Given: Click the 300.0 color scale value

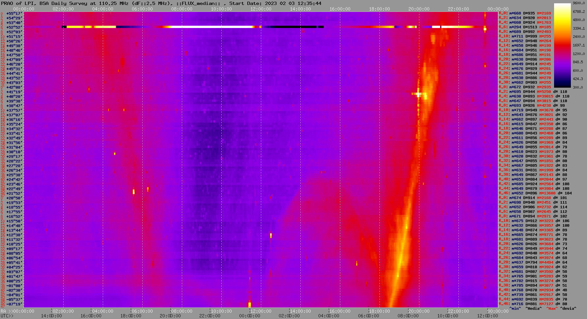Looking at the screenshot, I should point(578,87).
